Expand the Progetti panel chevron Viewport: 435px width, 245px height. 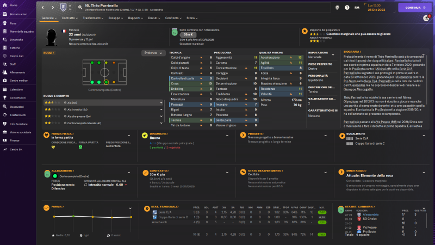(325, 136)
